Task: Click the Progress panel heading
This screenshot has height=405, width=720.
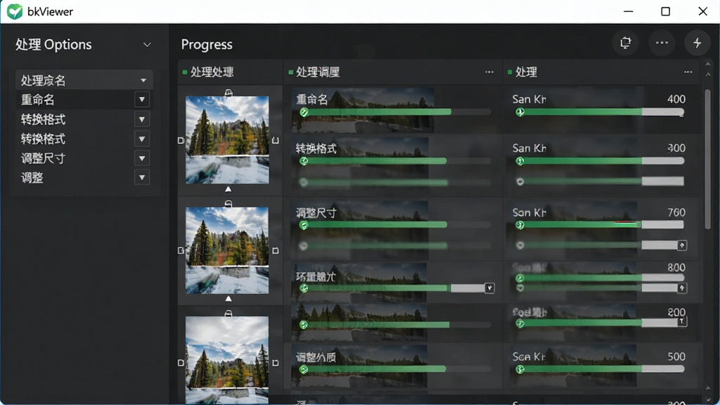Action: [207, 44]
